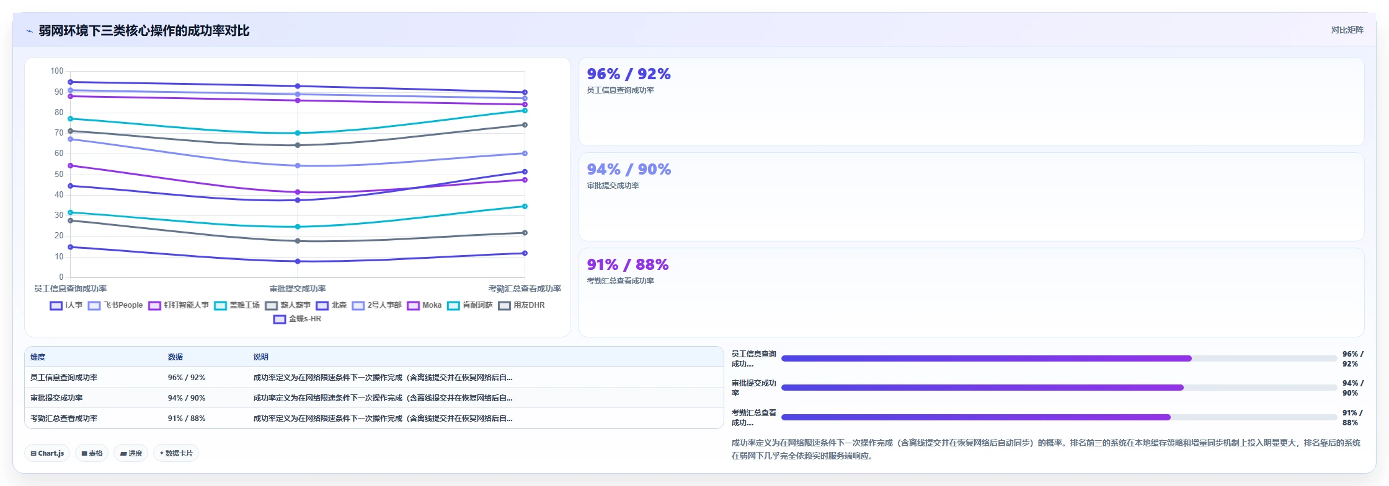Click the 表格 tag chip
Image resolution: width=1389 pixels, height=486 pixels.
92,453
